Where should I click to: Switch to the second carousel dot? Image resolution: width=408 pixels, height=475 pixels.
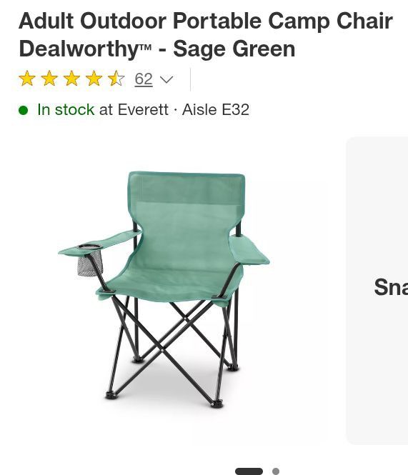tap(276, 471)
